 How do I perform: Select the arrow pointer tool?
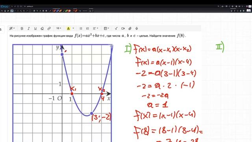tap(2, 11)
